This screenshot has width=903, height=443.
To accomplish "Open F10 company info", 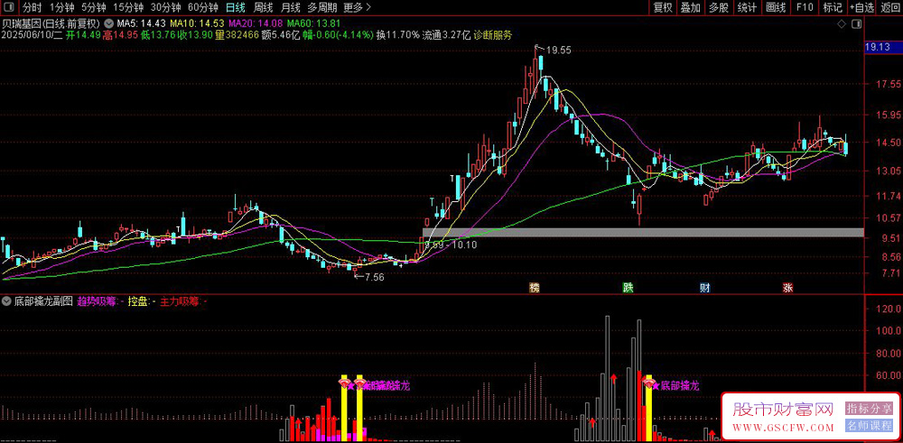I will click(x=805, y=8).
